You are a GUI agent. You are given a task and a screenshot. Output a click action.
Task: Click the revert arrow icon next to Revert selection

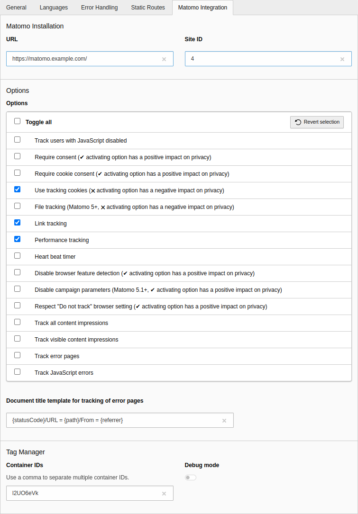coord(298,122)
